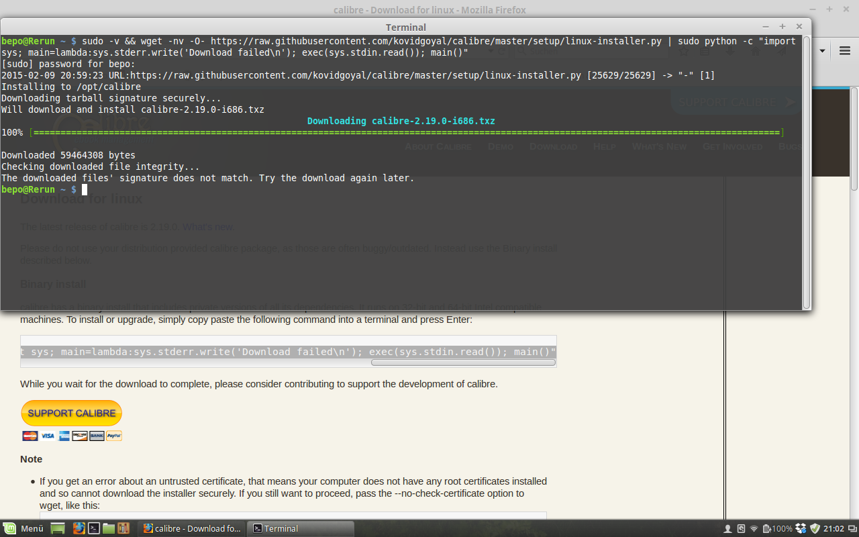Click the terminal cursor at last prompt

(x=85, y=189)
